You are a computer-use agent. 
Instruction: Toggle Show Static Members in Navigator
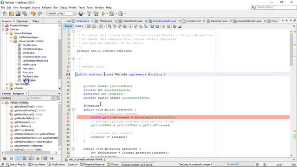point(18,158)
